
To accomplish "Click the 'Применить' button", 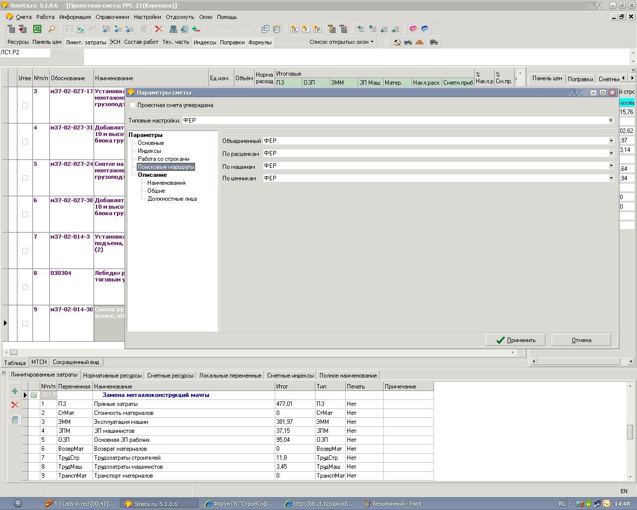I will pyautogui.click(x=516, y=340).
